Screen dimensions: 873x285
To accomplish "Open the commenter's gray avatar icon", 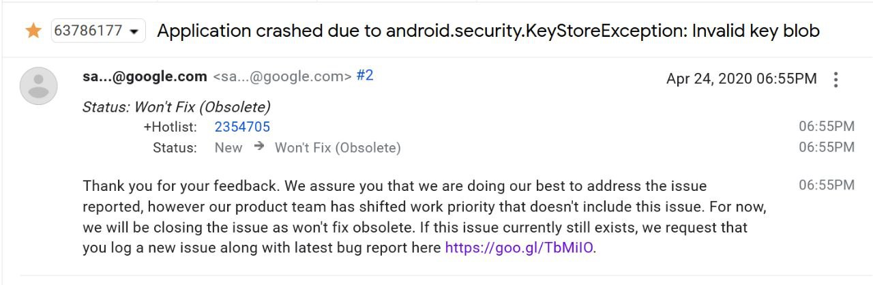I will click(39, 86).
